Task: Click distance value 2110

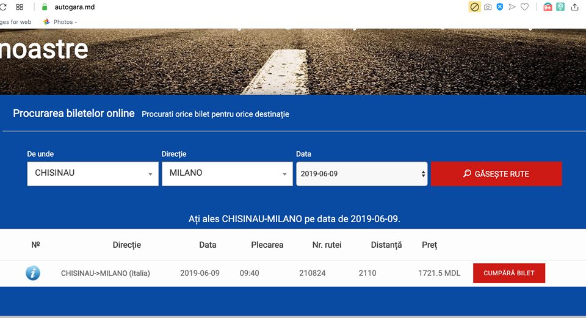Action: [x=367, y=273]
